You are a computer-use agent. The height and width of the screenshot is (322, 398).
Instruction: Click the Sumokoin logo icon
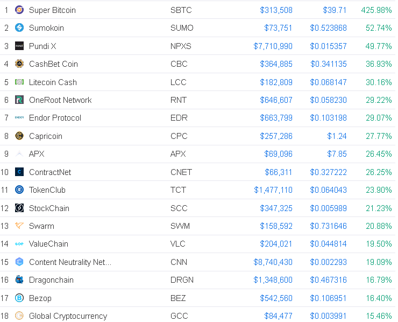[19, 27]
